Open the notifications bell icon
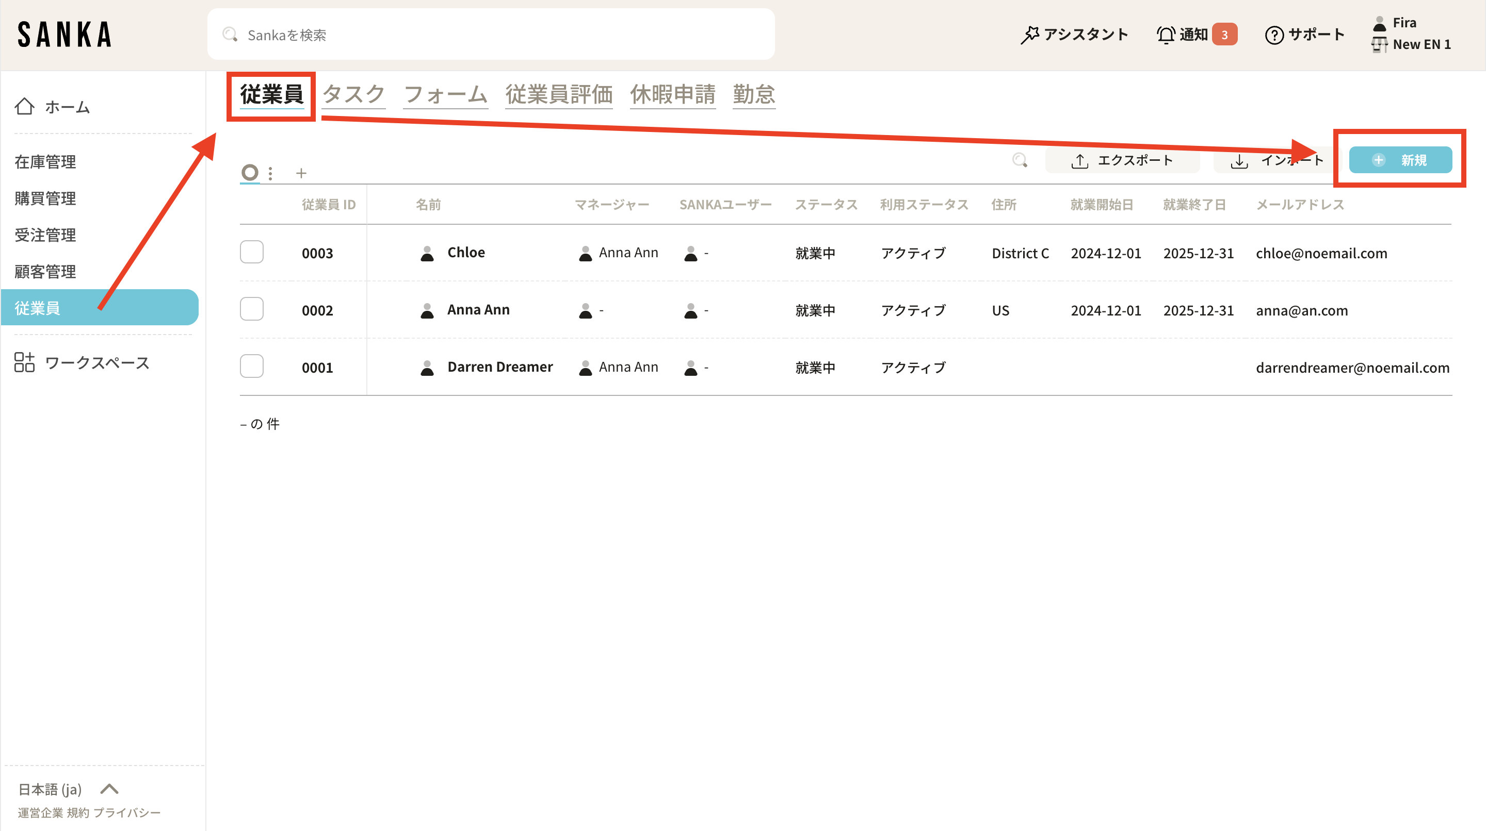This screenshot has height=831, width=1486. pos(1165,35)
